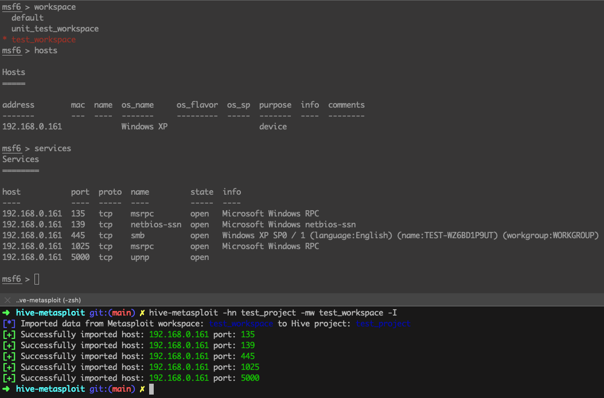The image size is (604, 398).
Task: Click 'git:(main)' on the last prompt
Action: [x=112, y=389]
